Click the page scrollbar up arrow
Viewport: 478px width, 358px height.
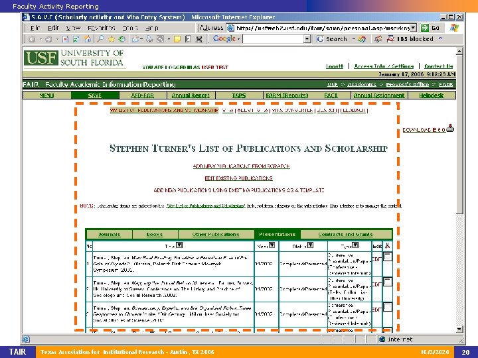[x=459, y=51]
